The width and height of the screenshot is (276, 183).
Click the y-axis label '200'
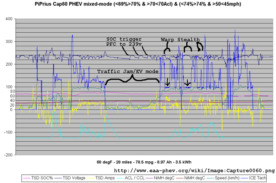[9, 64]
